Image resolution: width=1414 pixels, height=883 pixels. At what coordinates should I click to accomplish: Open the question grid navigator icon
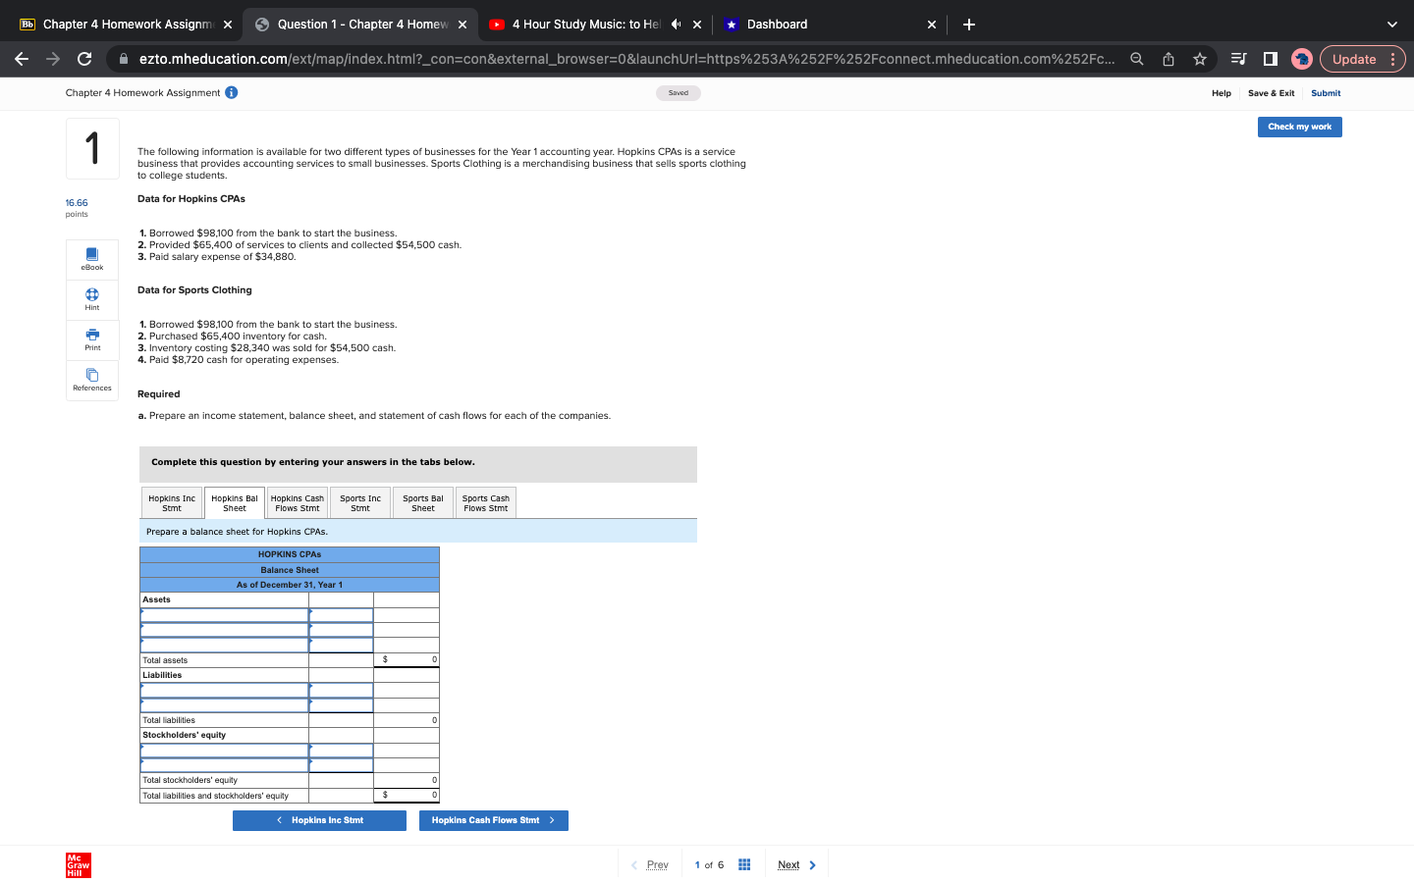(744, 864)
